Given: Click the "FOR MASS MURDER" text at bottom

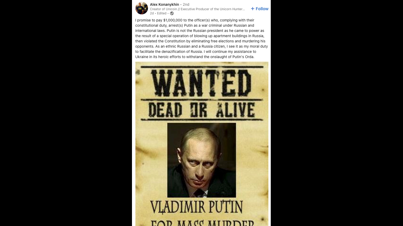Looking at the screenshot, I should (202, 223).
